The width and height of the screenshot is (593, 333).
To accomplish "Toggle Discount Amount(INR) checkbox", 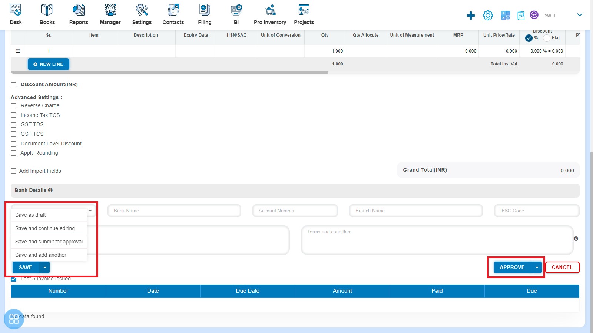I will (x=14, y=85).
